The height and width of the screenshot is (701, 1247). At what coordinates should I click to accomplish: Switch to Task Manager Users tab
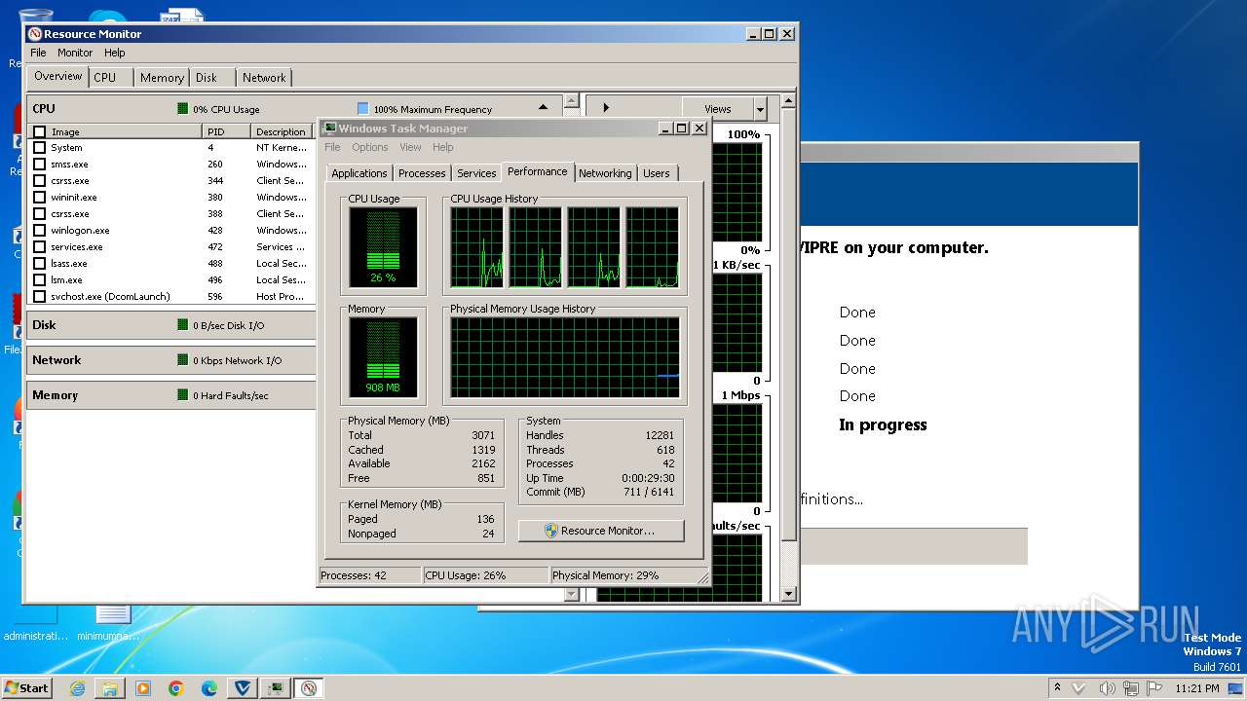tap(657, 173)
